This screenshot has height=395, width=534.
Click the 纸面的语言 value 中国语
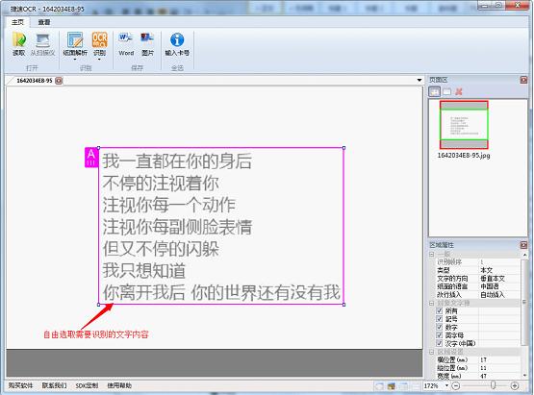tap(490, 286)
